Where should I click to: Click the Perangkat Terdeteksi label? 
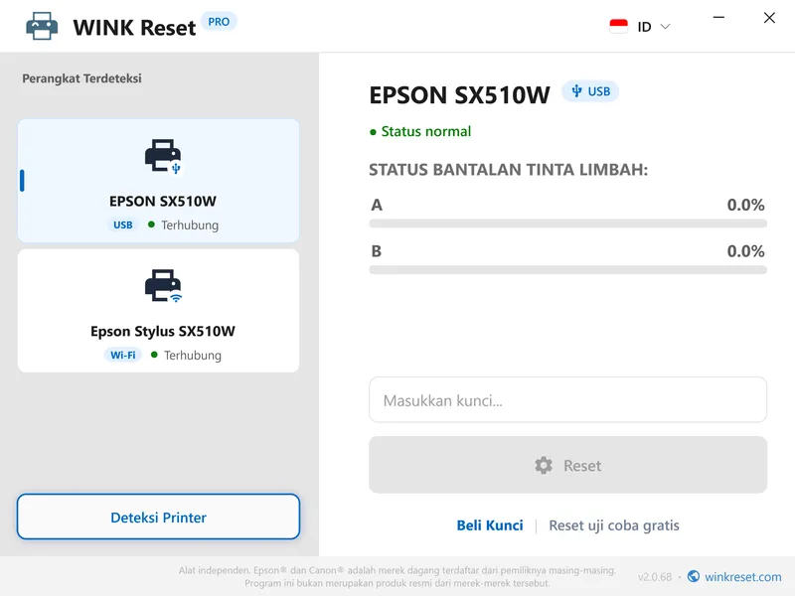(81, 78)
